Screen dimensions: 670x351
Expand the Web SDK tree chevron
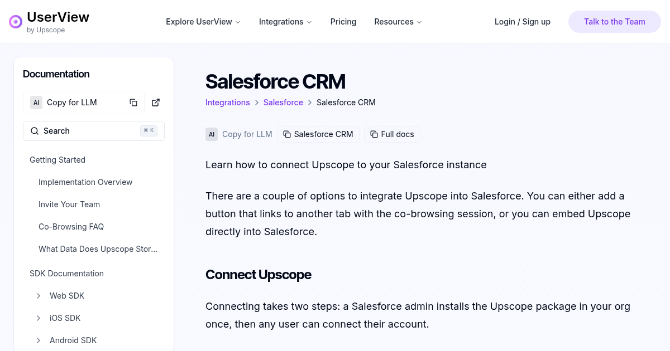tap(39, 296)
